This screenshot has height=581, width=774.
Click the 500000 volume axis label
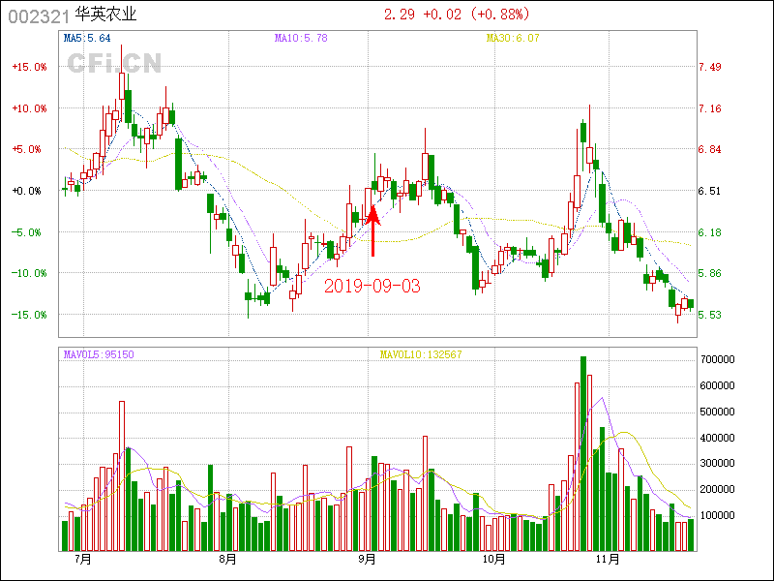click(718, 412)
